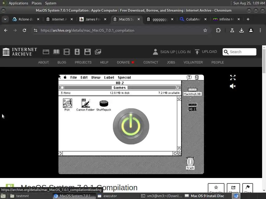Image resolution: width=266 pixels, height=199 pixels.
Task: Open a new browser tab
Action: tap(248, 19)
